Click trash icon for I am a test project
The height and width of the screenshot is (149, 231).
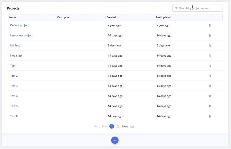210,36
